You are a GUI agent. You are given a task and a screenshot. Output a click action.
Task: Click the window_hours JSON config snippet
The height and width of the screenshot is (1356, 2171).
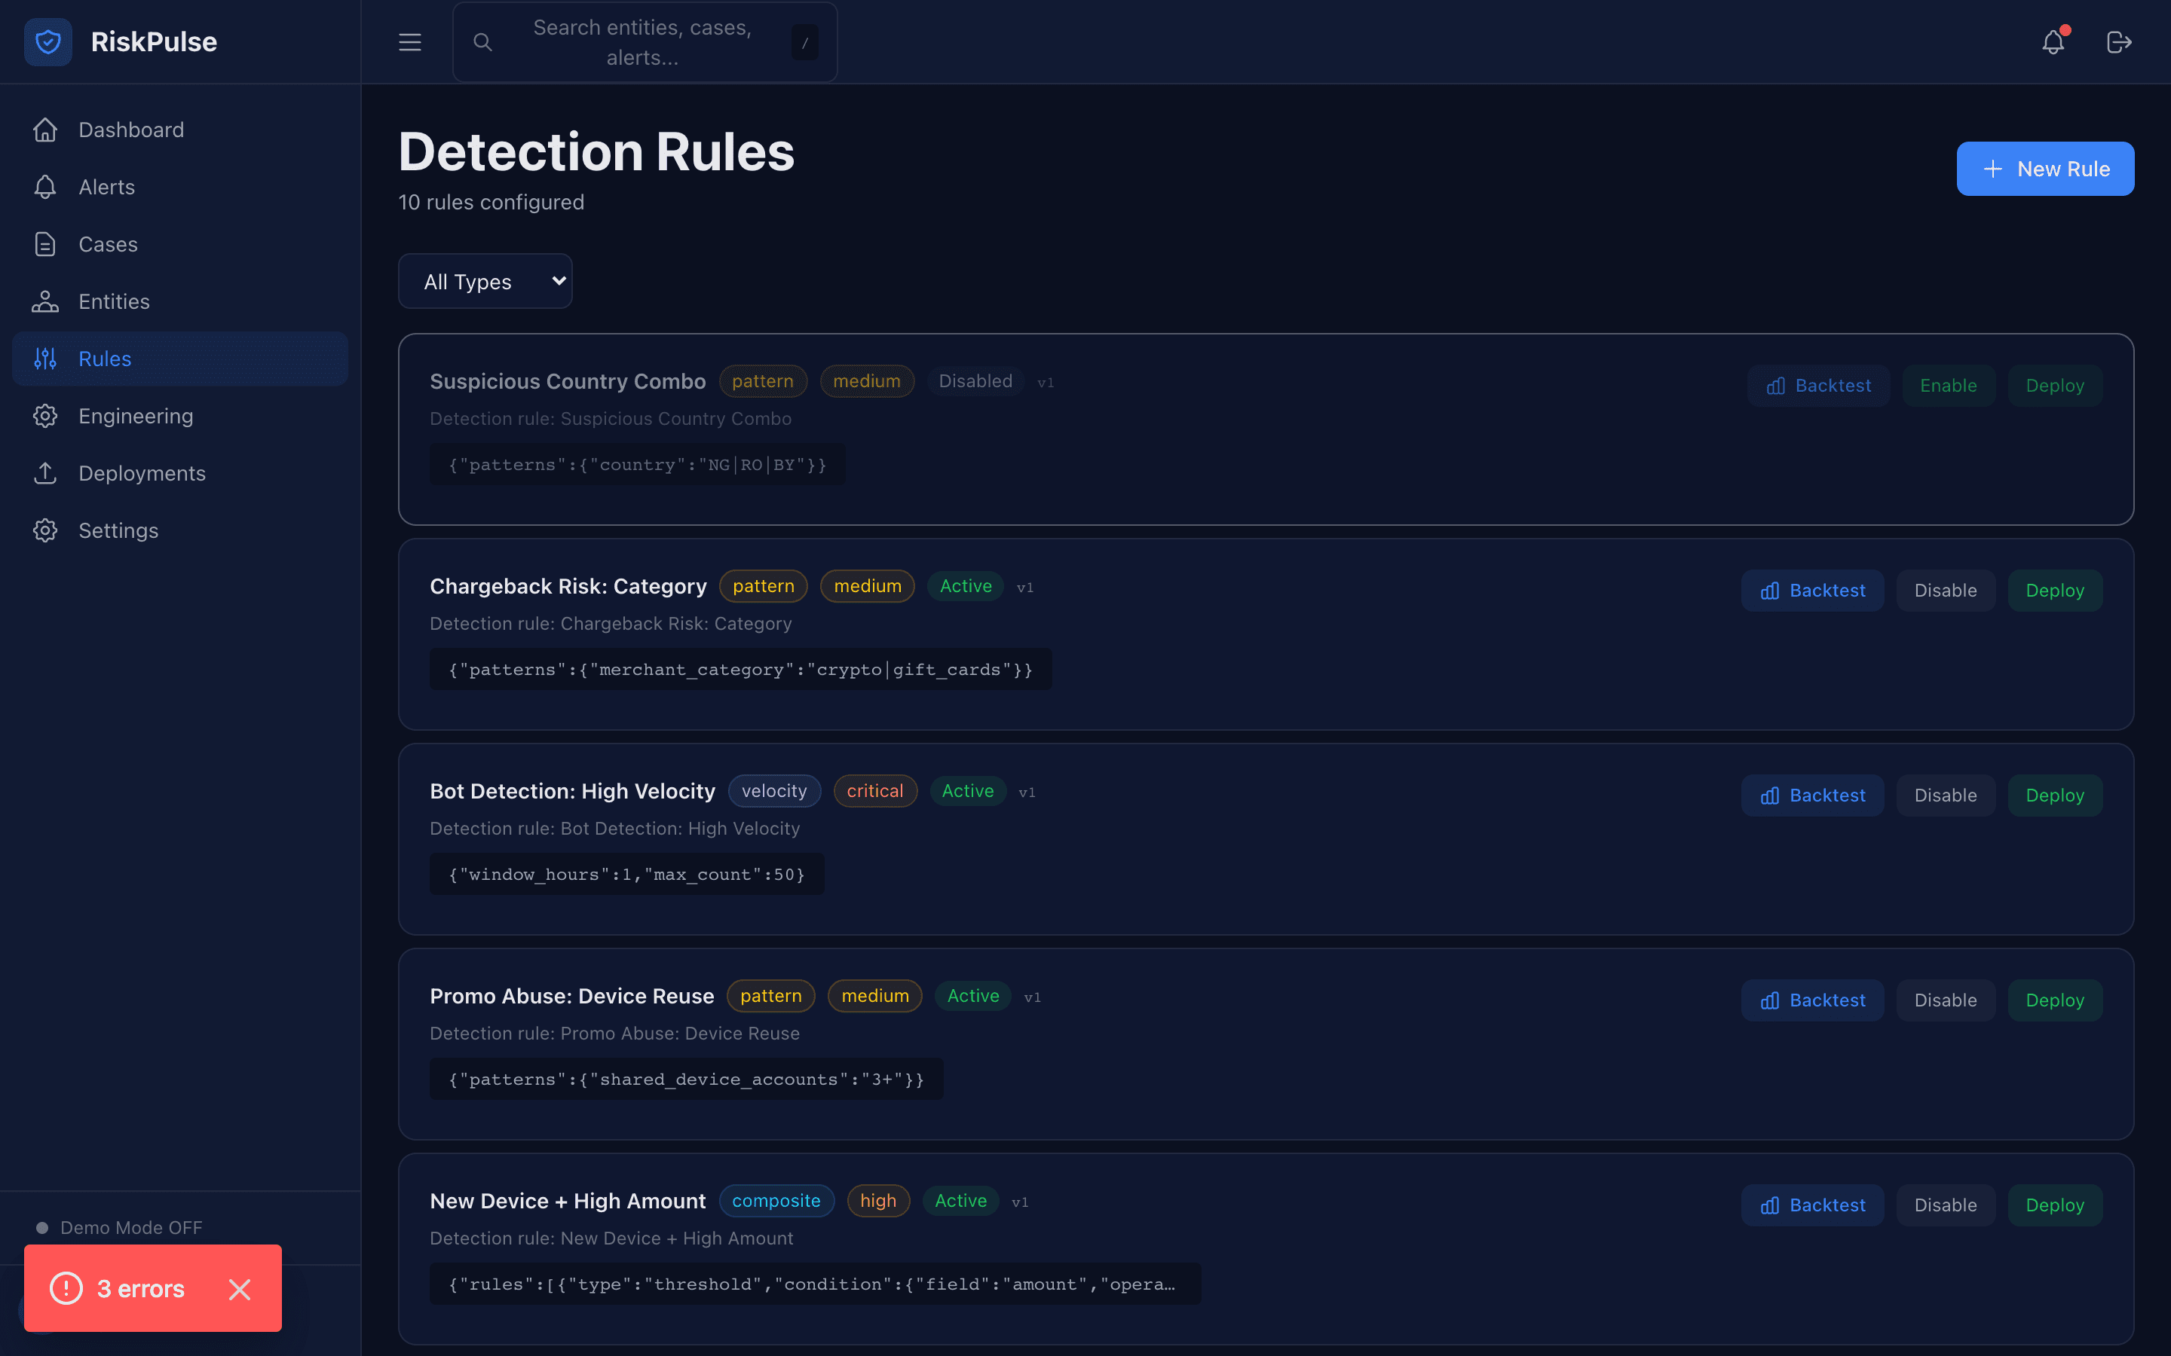[x=626, y=875]
